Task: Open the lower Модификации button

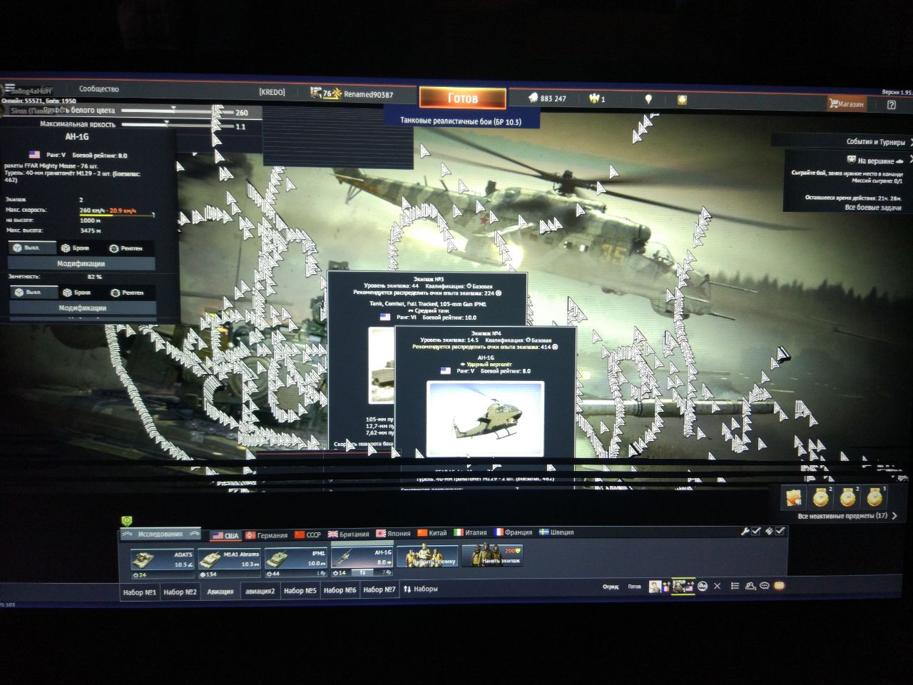Action: coord(82,308)
